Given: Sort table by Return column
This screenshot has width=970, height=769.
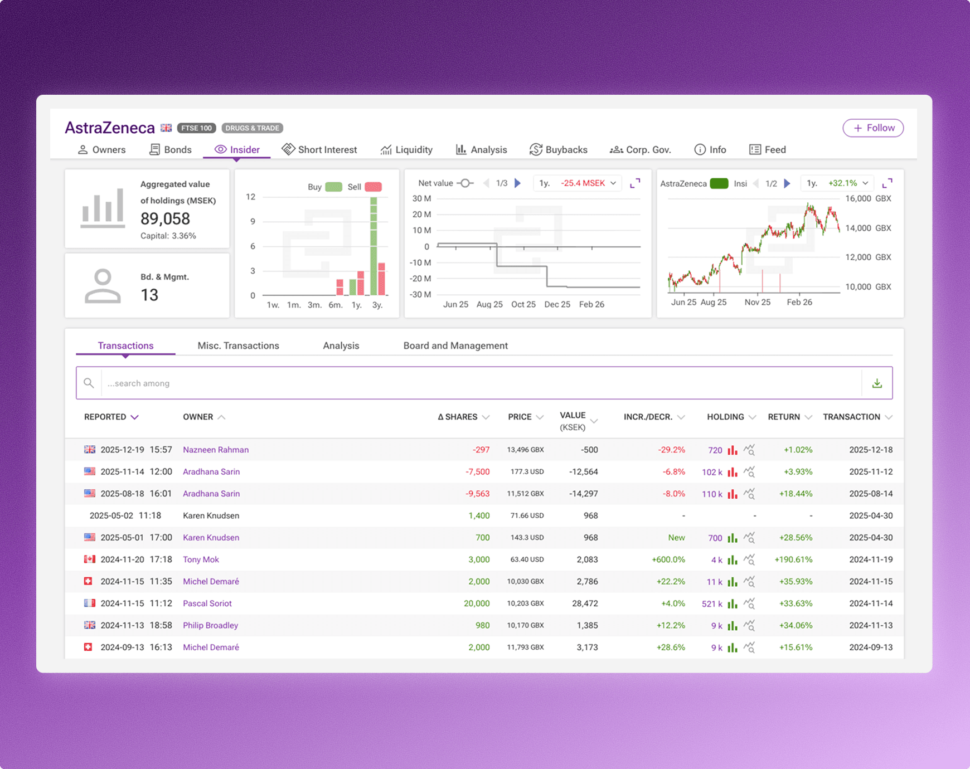Looking at the screenshot, I should pos(790,417).
